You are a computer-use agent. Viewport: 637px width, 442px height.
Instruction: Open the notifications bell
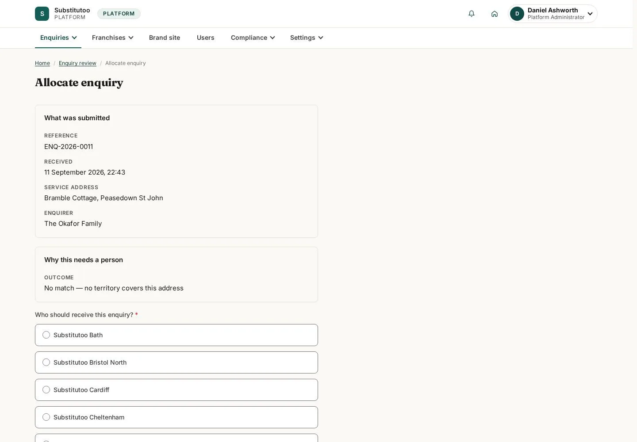[472, 14]
